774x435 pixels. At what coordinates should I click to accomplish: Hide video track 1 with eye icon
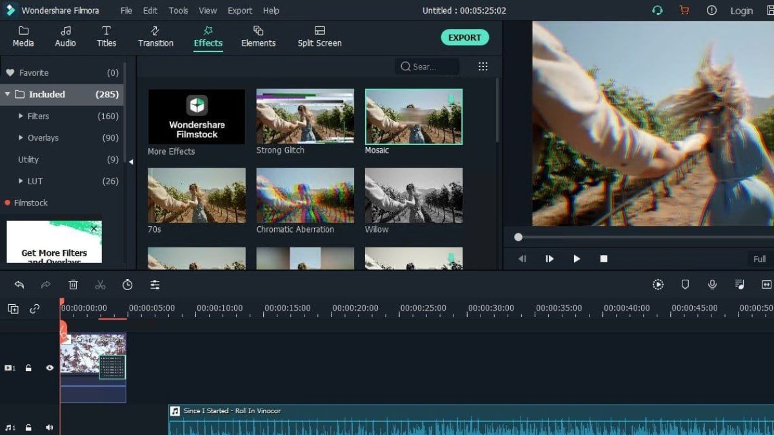50,368
